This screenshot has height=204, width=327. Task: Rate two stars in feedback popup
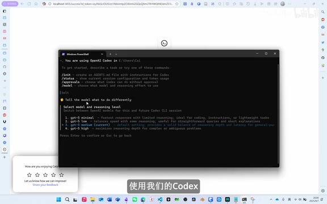click(37, 175)
